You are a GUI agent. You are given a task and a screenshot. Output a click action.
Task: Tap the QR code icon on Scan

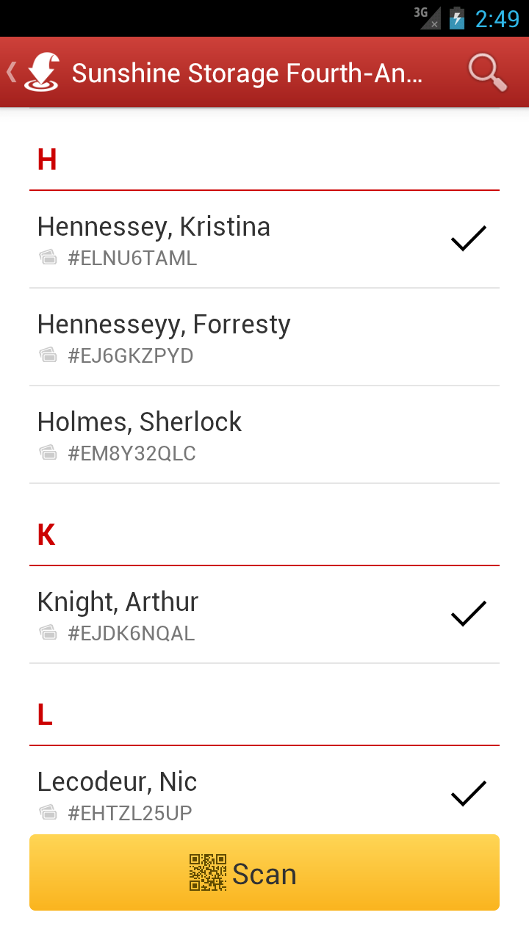click(207, 872)
